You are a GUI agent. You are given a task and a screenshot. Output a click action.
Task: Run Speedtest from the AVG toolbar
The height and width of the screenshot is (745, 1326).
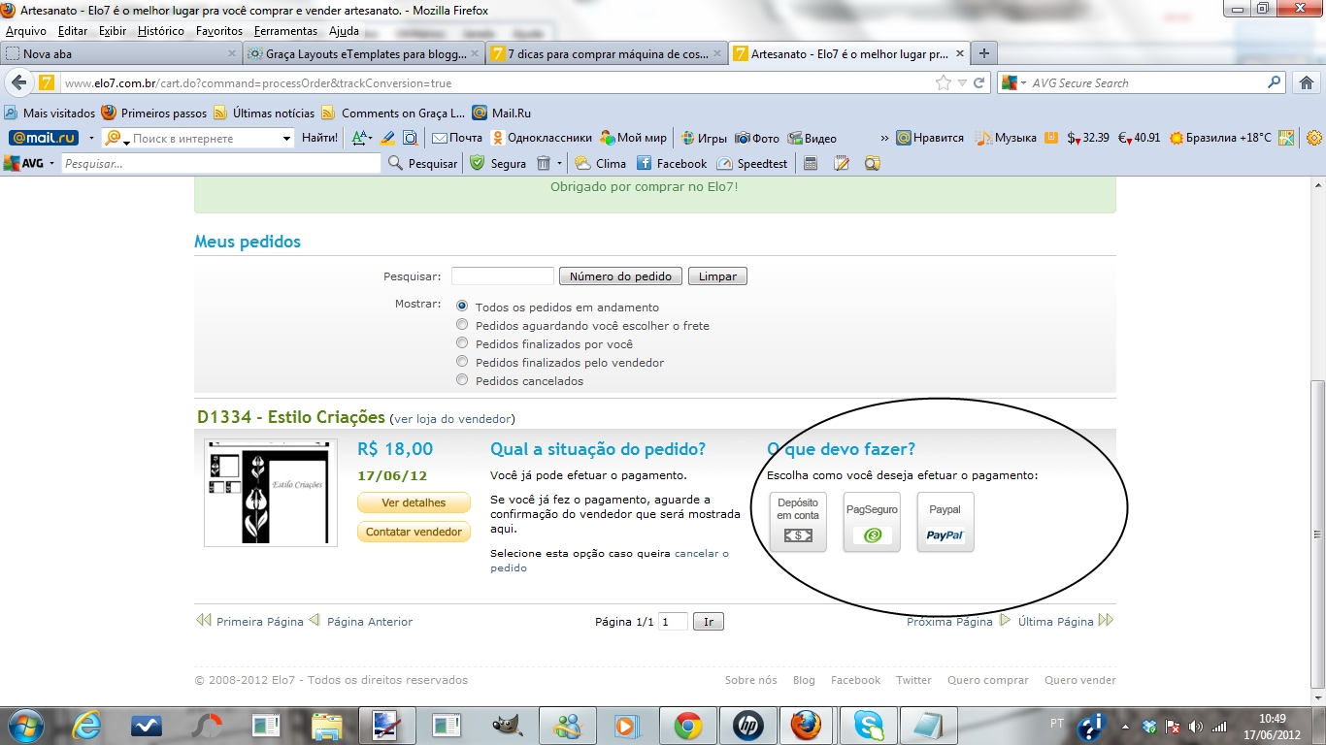(x=753, y=163)
